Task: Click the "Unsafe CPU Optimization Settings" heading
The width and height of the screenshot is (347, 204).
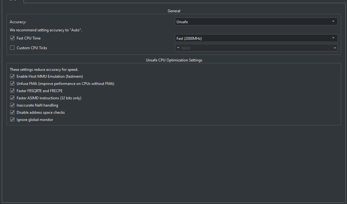Action: pyautogui.click(x=174, y=60)
